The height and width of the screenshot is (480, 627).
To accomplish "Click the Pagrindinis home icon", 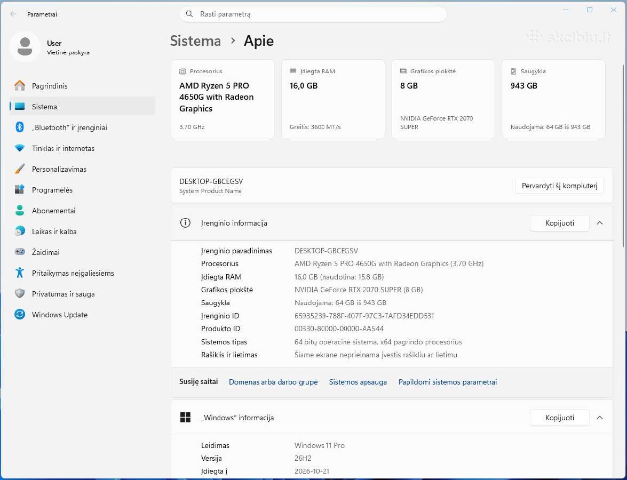I will coord(20,85).
